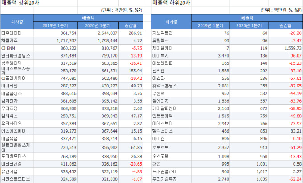Image resolution: width=303 pixels, height=183 pixels.
Task: Select the 'CJ ENM' company cell
Action: [17, 48]
